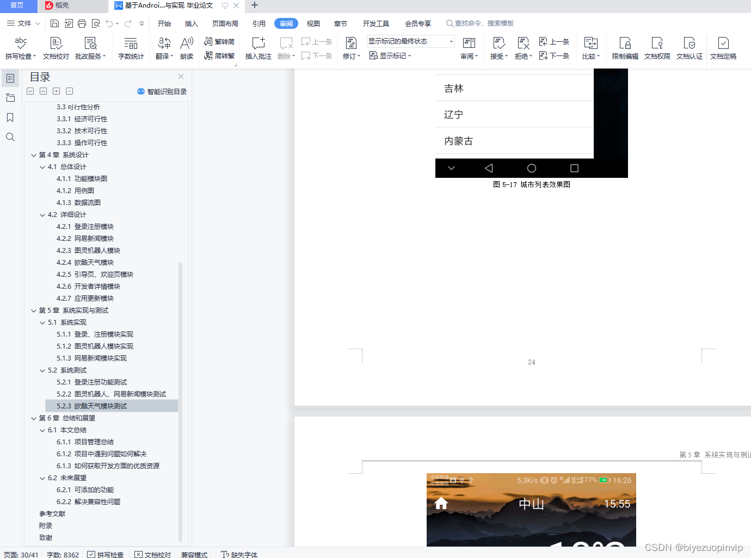
Task: Open the chapter navigation sidebar icon
Action: [10, 98]
